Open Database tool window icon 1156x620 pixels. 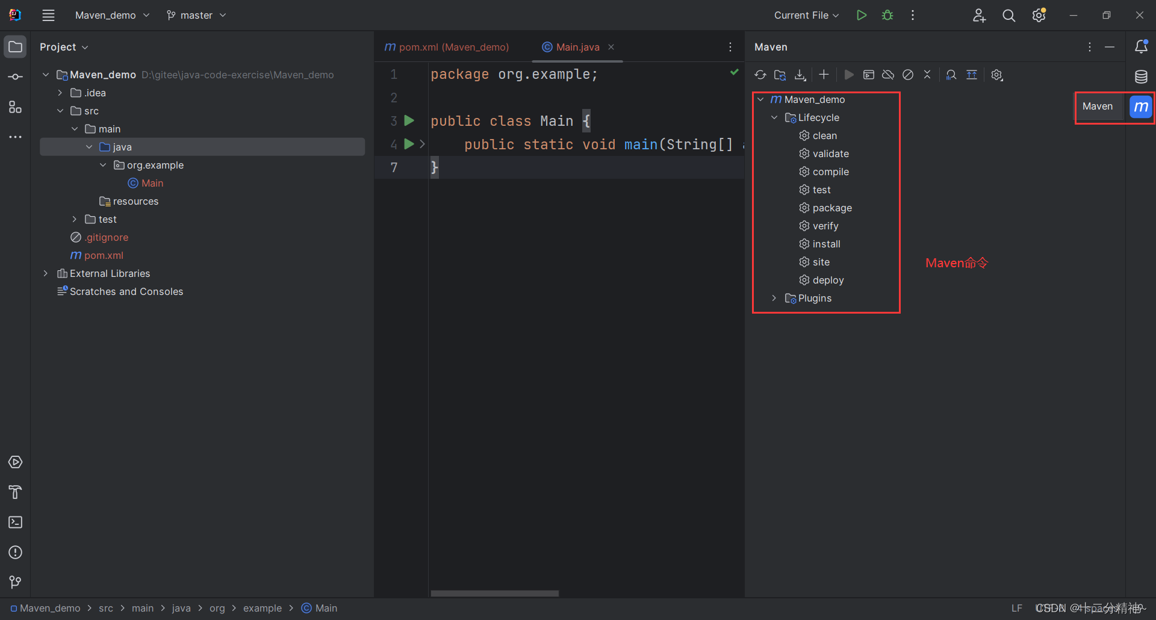point(1141,76)
